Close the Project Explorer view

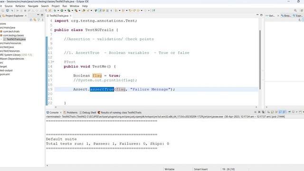(x=26, y=16)
